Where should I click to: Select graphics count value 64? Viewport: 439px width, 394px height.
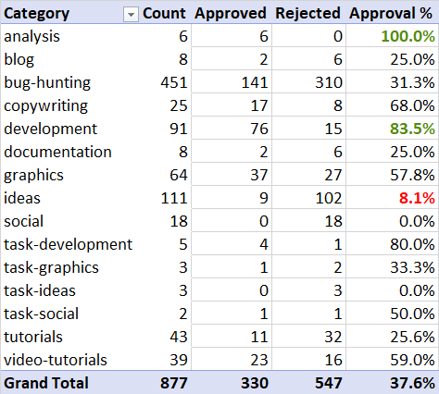point(179,175)
